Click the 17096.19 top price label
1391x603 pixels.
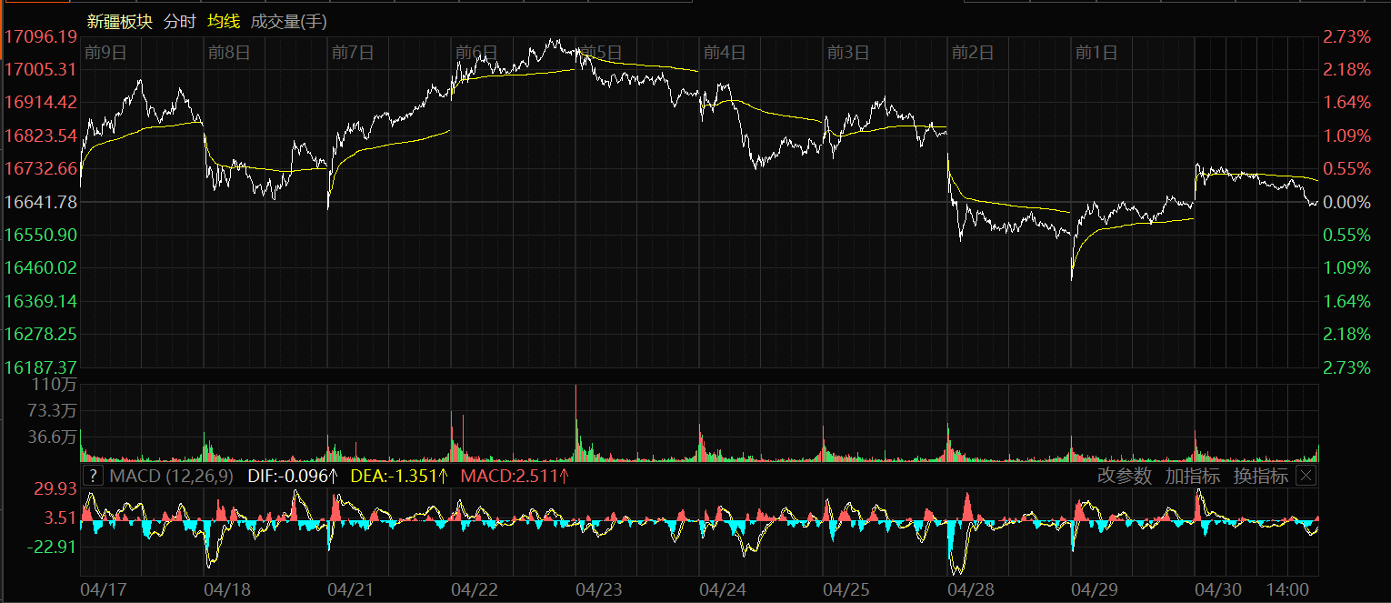(41, 36)
